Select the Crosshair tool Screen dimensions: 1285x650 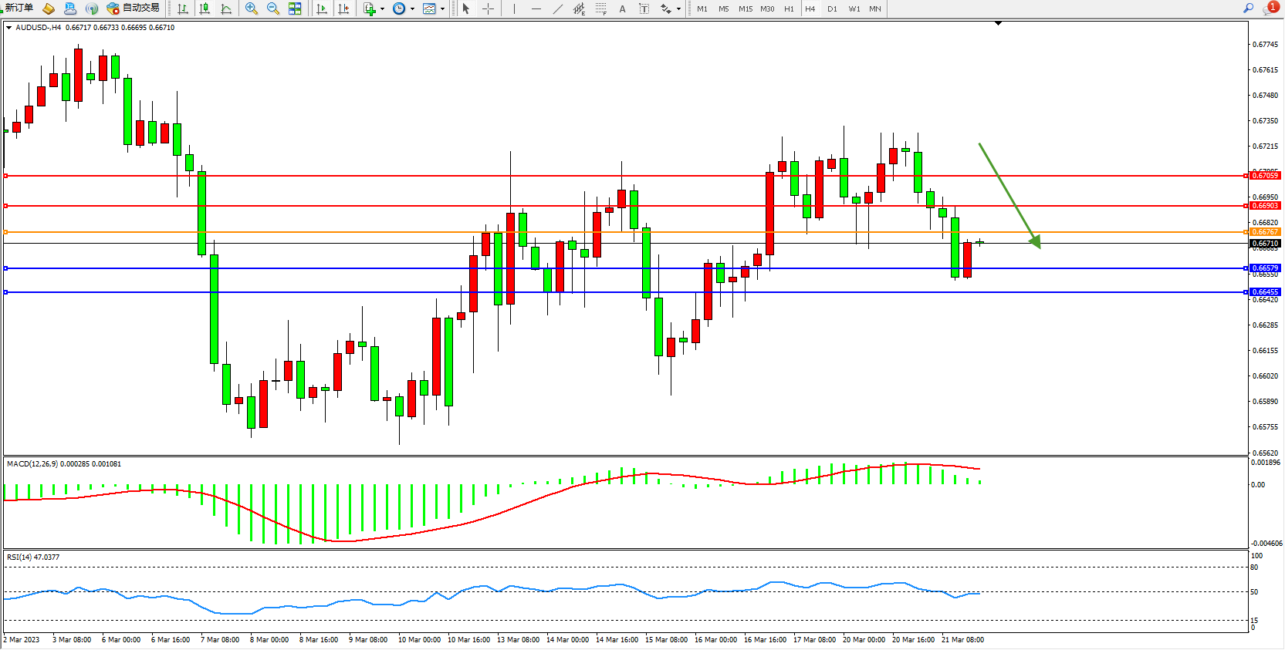coord(488,8)
